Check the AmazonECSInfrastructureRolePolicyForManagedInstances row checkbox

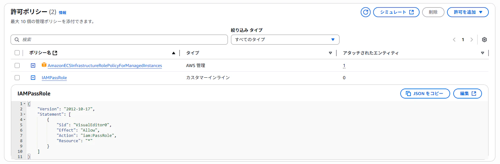point(17,65)
